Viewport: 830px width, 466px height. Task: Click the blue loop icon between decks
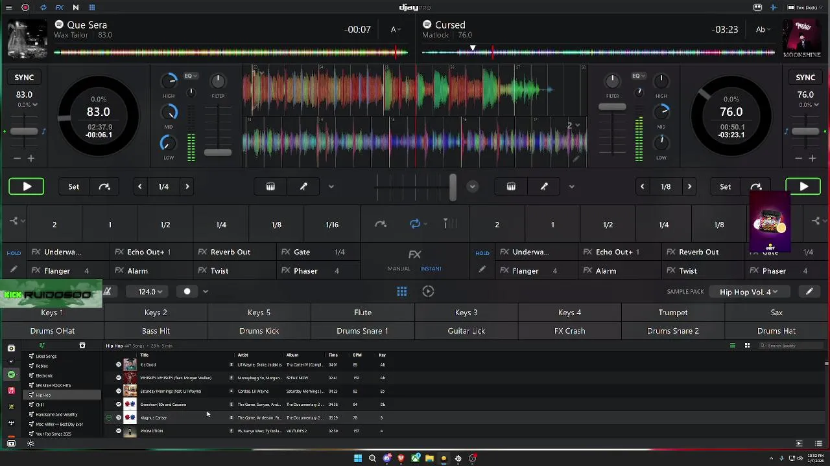415,224
